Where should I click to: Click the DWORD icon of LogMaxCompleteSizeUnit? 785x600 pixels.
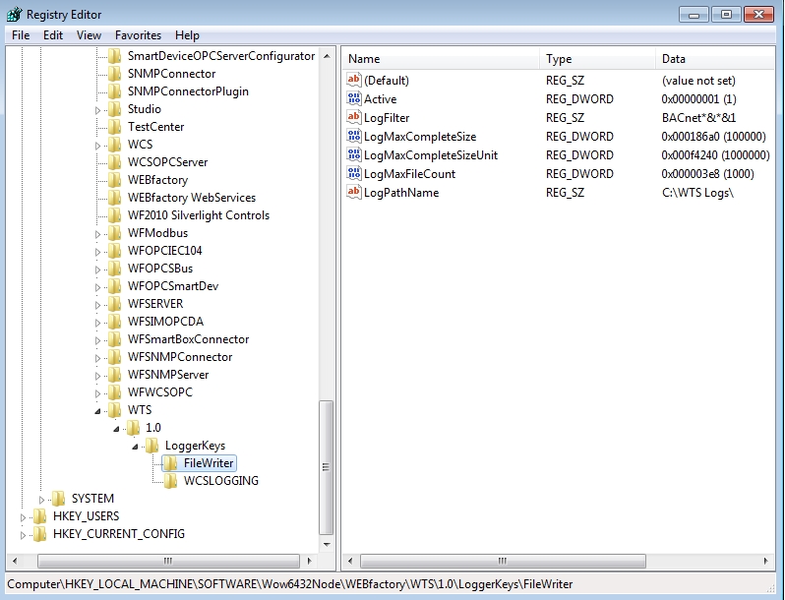click(x=354, y=154)
